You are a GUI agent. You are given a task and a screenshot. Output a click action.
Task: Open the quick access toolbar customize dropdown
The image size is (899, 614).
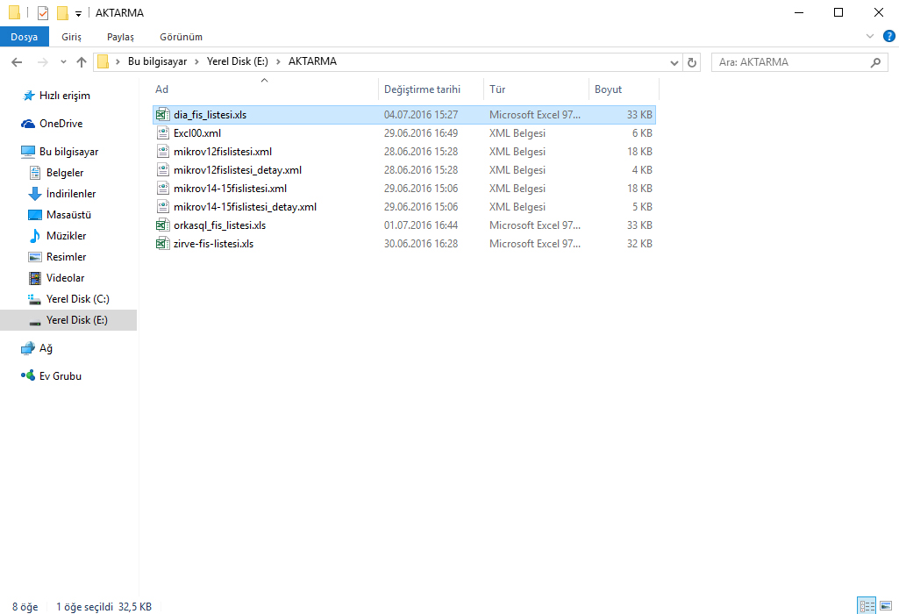coord(78,14)
